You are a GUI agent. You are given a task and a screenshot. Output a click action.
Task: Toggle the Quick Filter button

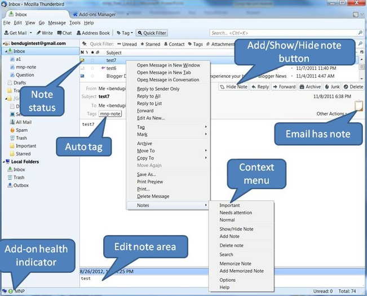[x=152, y=33]
